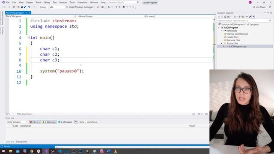Sort by the Code column header
Image resolution: width=274 pixels, height=154 pixels.
pos(15,126)
